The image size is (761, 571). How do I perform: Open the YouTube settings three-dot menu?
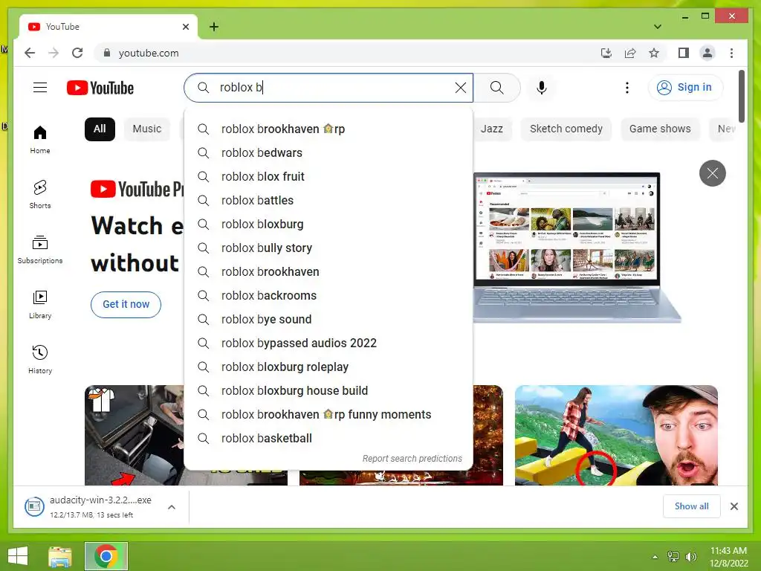627,88
